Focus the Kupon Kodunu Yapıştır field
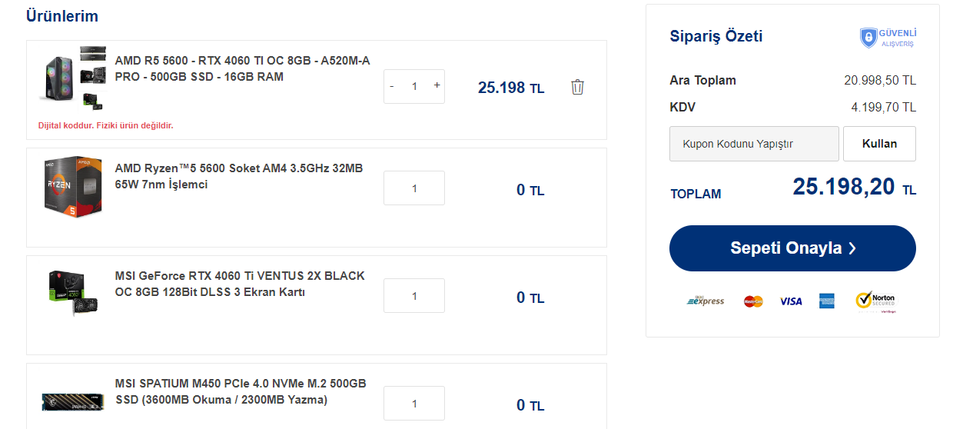 [x=754, y=144]
